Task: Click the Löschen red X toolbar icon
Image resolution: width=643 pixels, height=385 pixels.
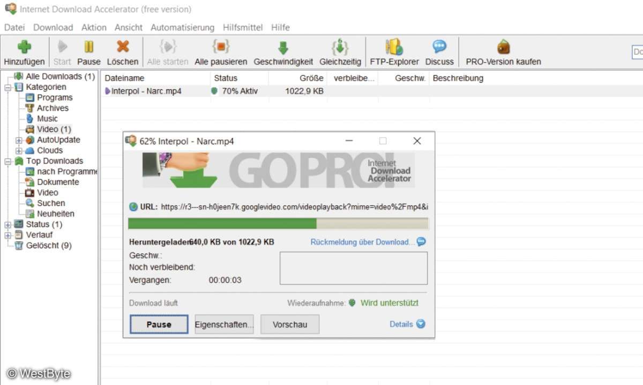Action: [x=123, y=47]
